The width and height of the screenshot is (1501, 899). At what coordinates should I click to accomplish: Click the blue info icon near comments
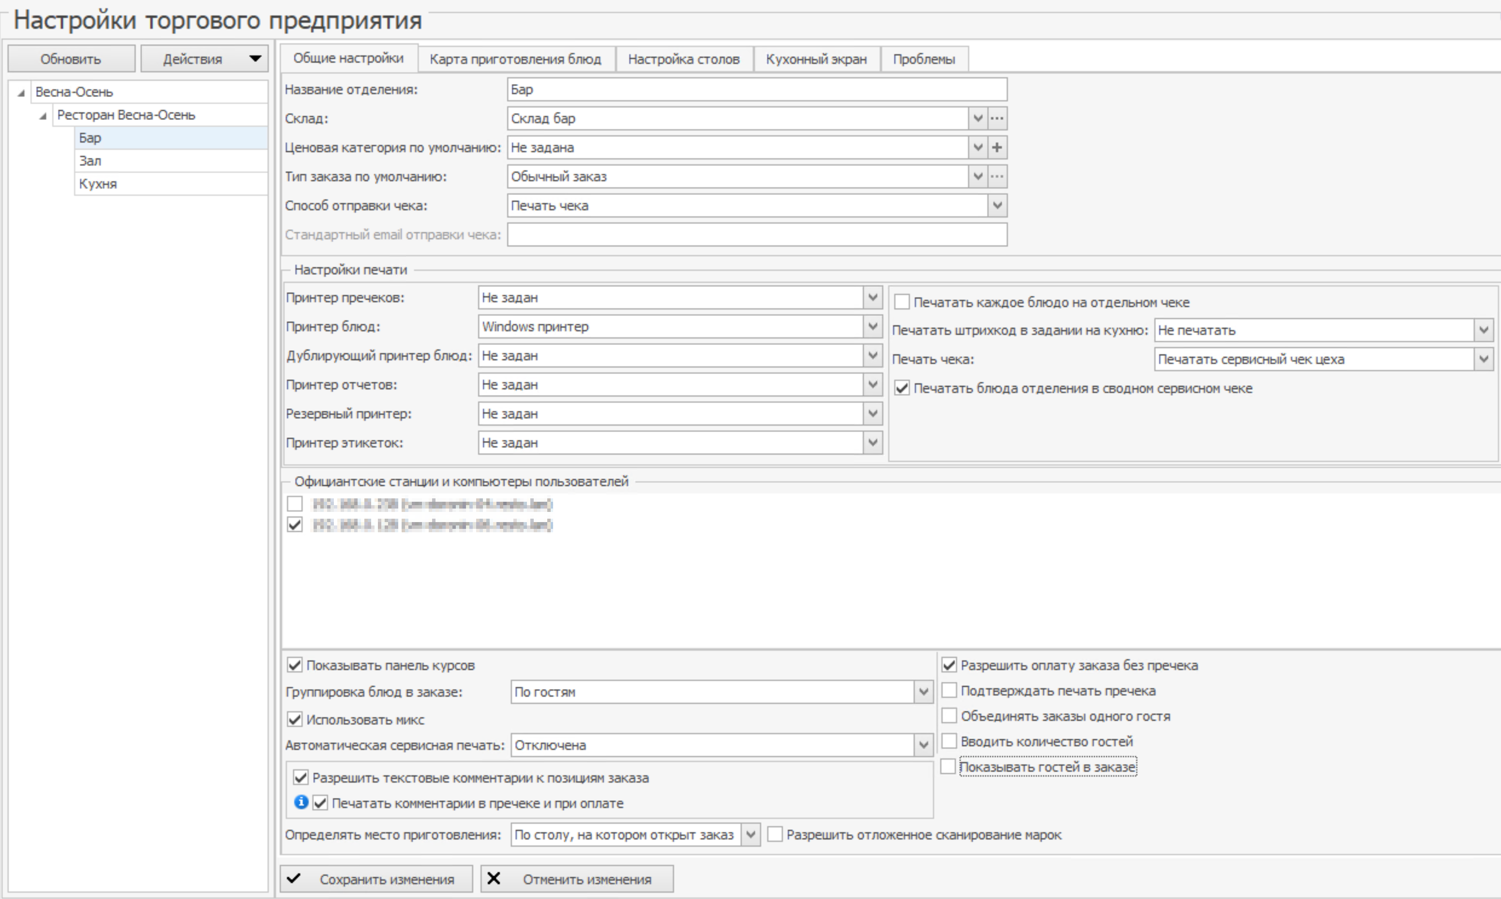click(x=301, y=803)
